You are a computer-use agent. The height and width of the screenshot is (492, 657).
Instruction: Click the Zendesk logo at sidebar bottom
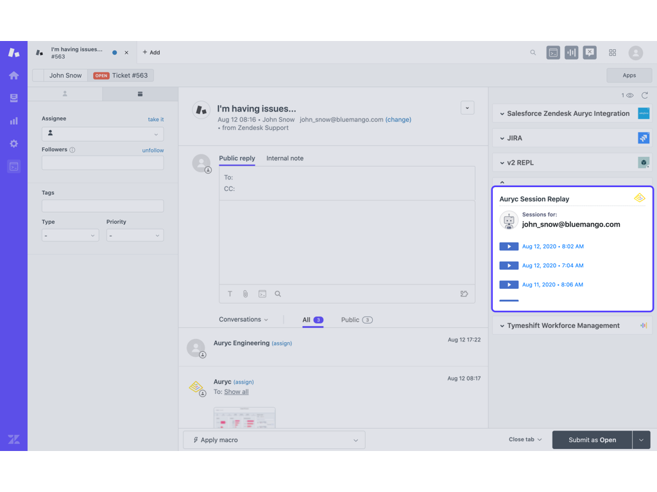(x=14, y=439)
